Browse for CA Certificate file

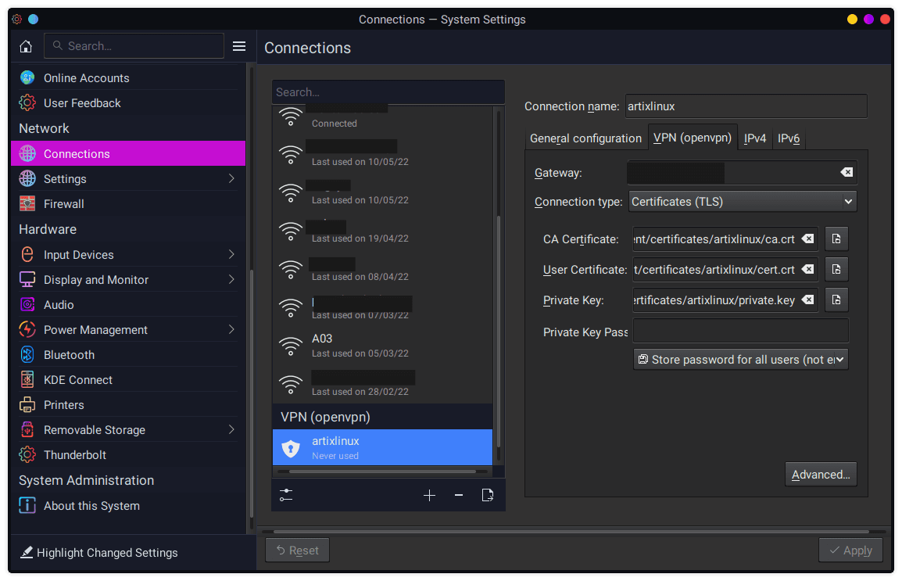point(836,238)
